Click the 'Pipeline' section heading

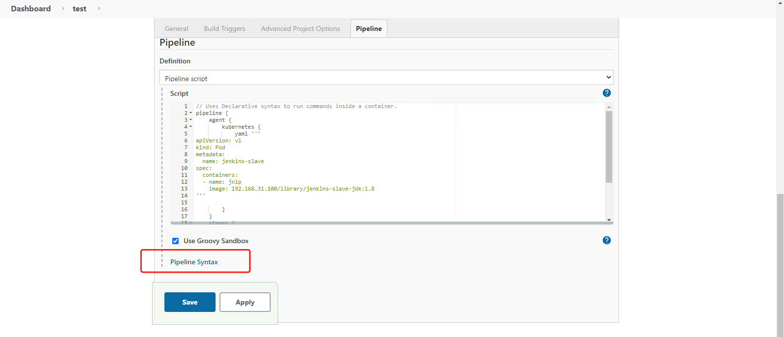[x=177, y=43]
